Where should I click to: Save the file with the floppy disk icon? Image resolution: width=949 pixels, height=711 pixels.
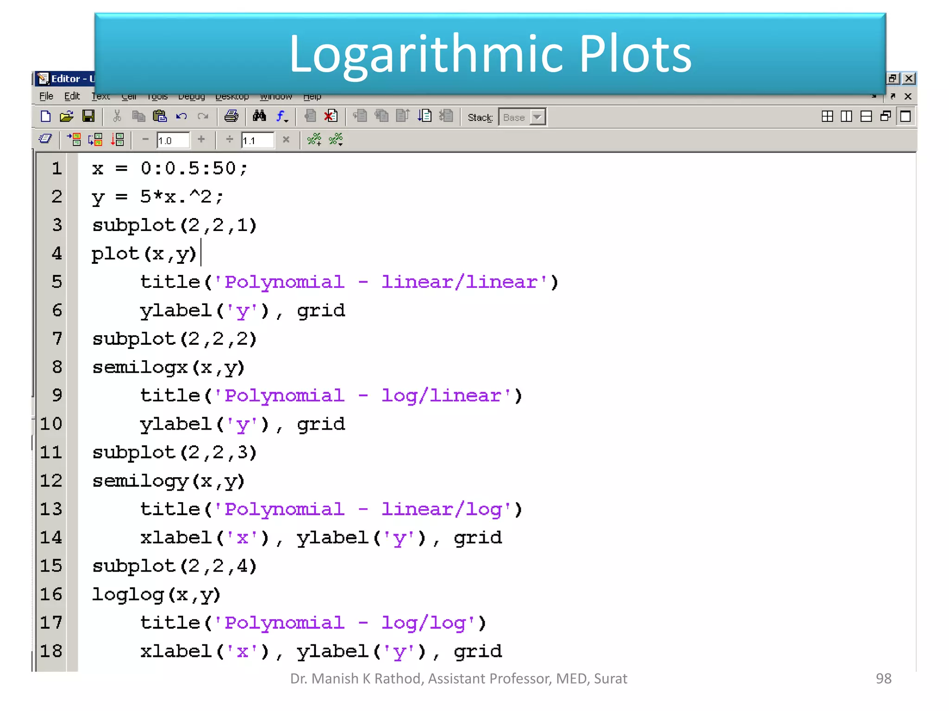click(89, 117)
